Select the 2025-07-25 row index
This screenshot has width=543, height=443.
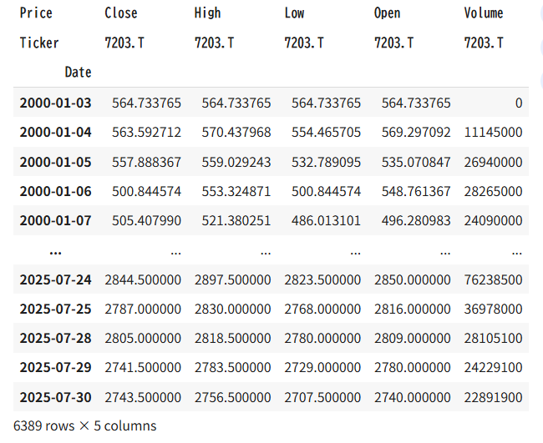click(x=55, y=310)
